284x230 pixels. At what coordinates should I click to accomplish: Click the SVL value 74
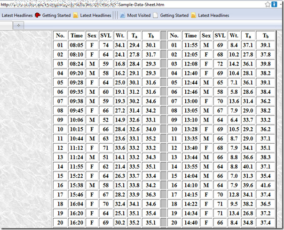pos(106,45)
